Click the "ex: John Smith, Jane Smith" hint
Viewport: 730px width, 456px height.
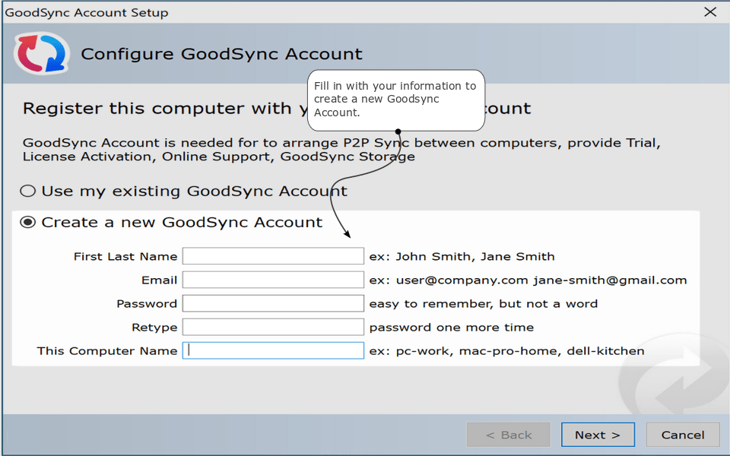pyautogui.click(x=462, y=256)
